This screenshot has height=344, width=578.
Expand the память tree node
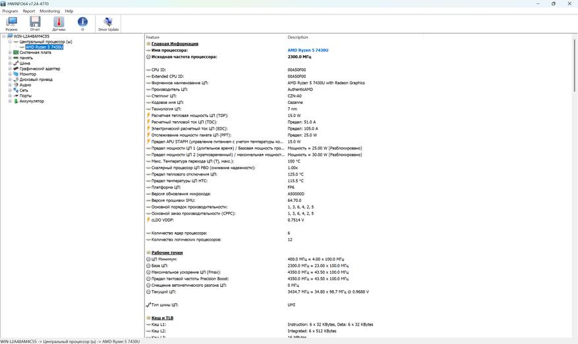(10, 58)
